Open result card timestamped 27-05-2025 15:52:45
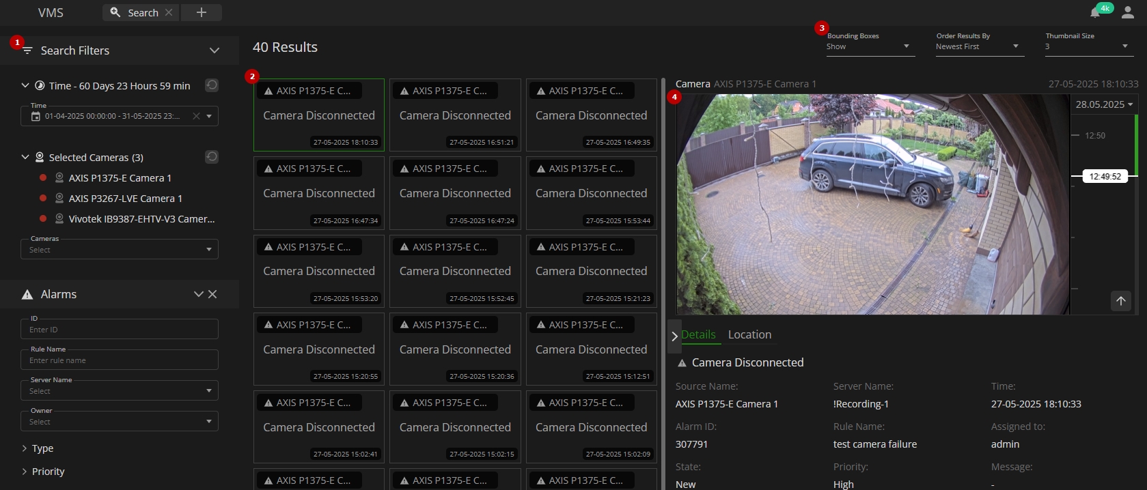The image size is (1147, 490). click(x=455, y=271)
